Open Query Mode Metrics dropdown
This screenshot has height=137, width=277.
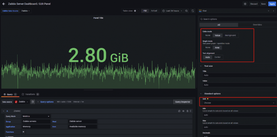36,116
